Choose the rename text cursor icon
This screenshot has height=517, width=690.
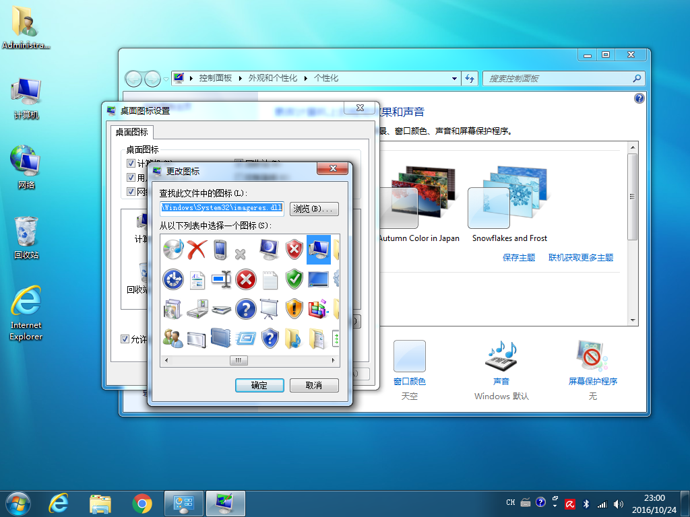pos(221,279)
